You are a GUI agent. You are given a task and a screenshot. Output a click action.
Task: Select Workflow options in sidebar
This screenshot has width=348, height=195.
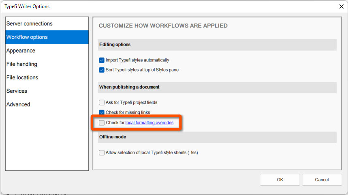47,37
